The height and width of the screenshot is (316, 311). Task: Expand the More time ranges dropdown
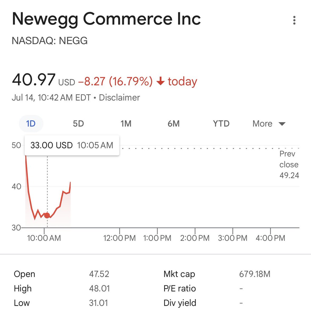click(x=269, y=124)
